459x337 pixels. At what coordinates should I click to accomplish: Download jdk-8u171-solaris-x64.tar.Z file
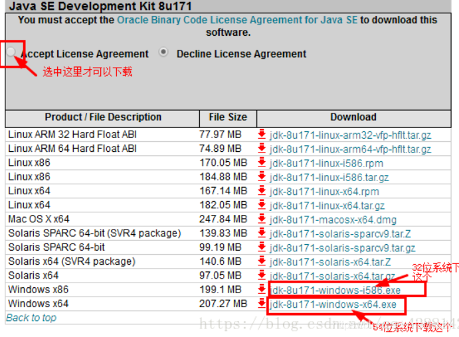pos(330,262)
